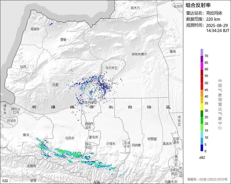231x184 pixels.
Task: Click the legend value 45
Action: (x=206, y=90)
